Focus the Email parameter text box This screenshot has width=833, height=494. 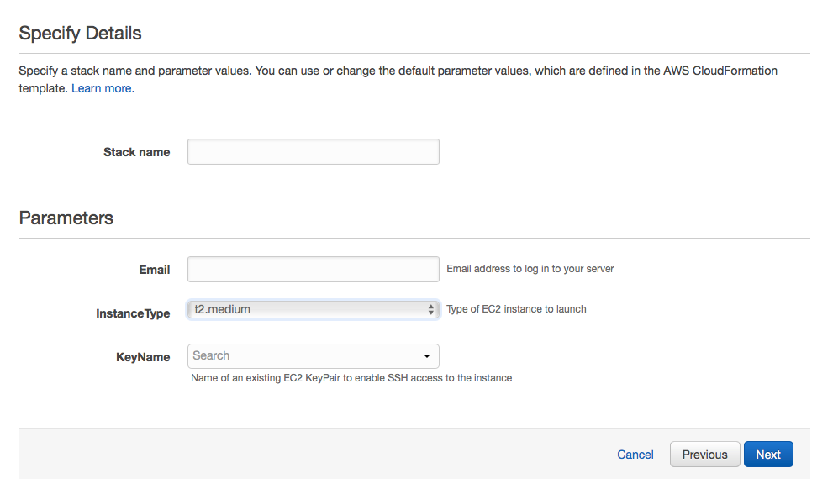point(313,269)
